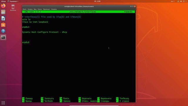
Task: Open Firefox from the dock
Action: click(3, 6)
